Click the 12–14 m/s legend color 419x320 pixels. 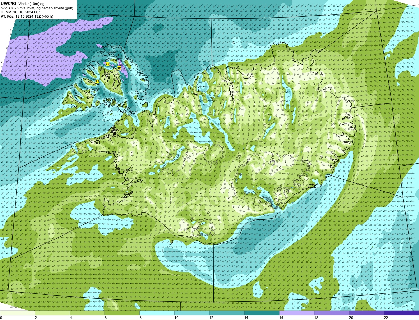click(227, 313)
